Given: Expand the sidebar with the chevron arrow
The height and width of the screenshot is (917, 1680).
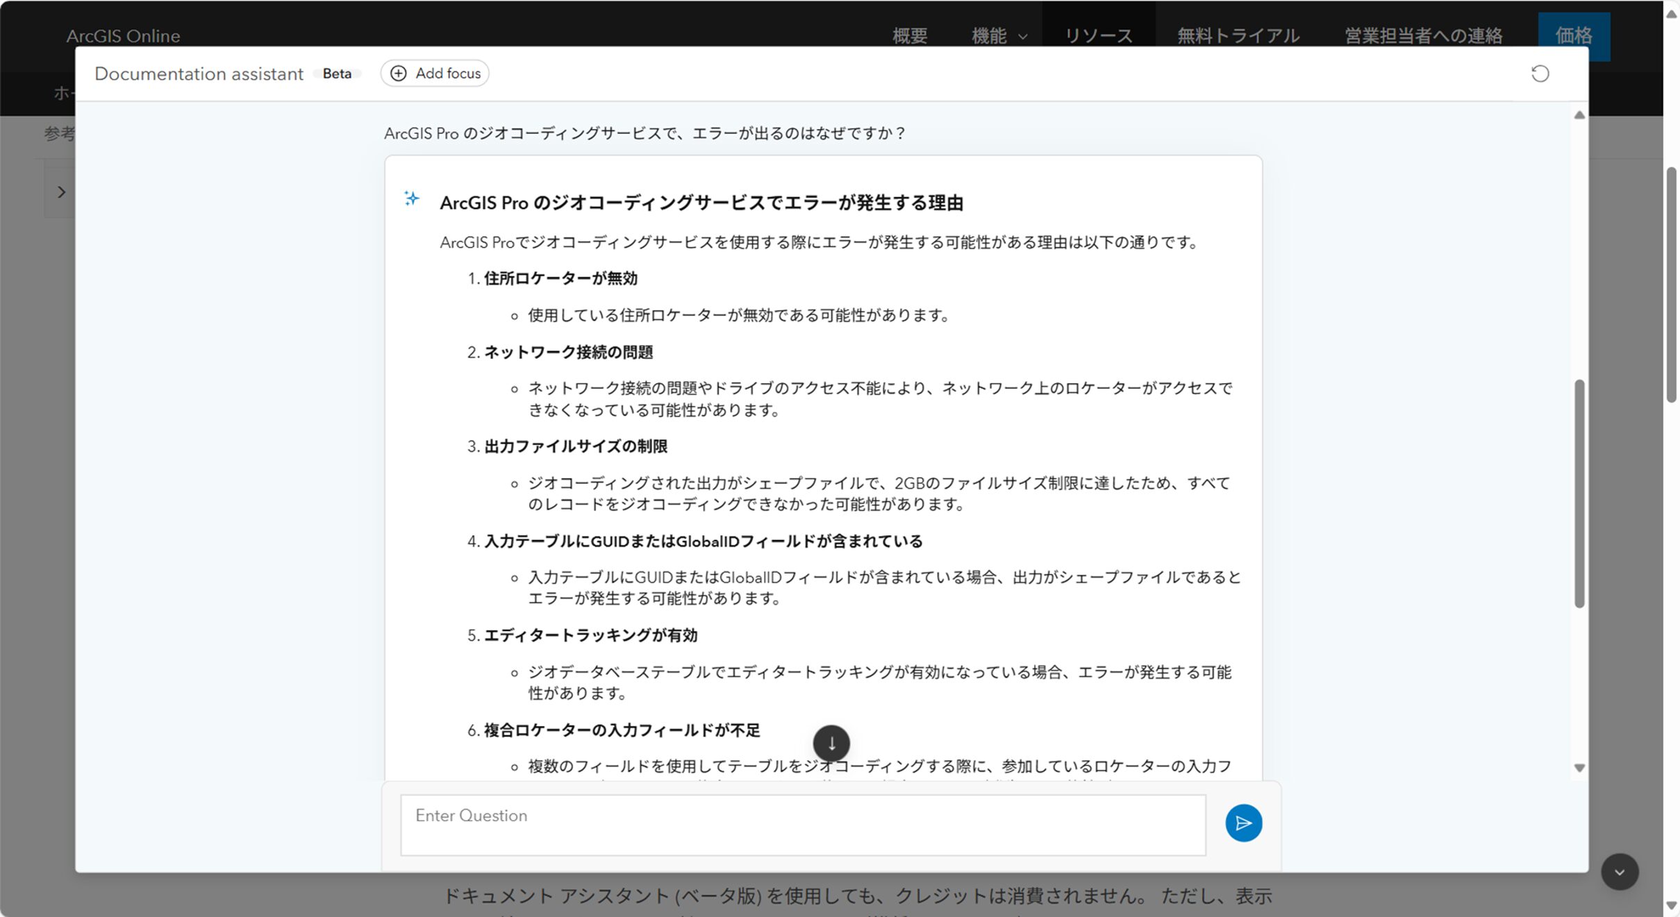Looking at the screenshot, I should pos(61,192).
